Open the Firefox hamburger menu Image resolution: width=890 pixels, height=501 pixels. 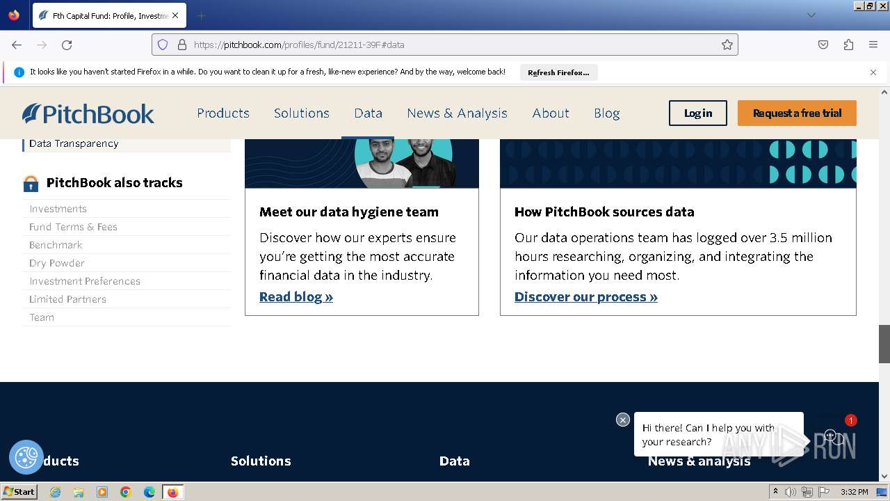tap(873, 45)
